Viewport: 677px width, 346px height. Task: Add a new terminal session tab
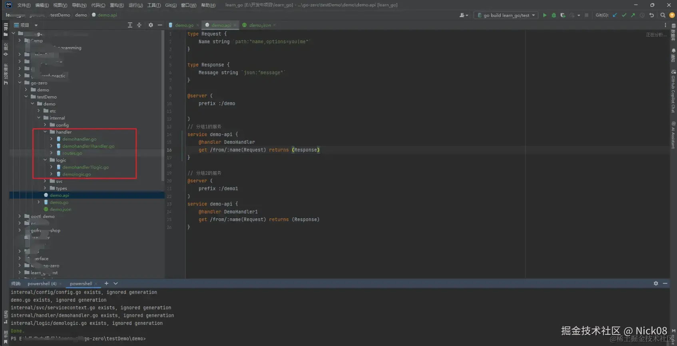pos(106,283)
